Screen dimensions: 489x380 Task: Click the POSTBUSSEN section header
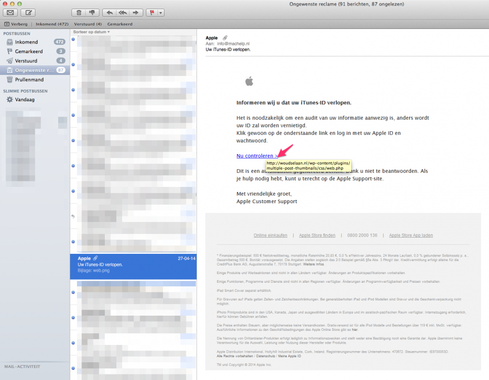point(17,33)
